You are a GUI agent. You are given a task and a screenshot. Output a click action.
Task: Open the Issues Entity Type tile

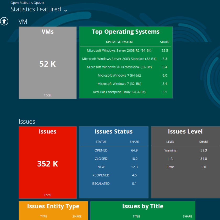pyautogui.click(x=53, y=207)
